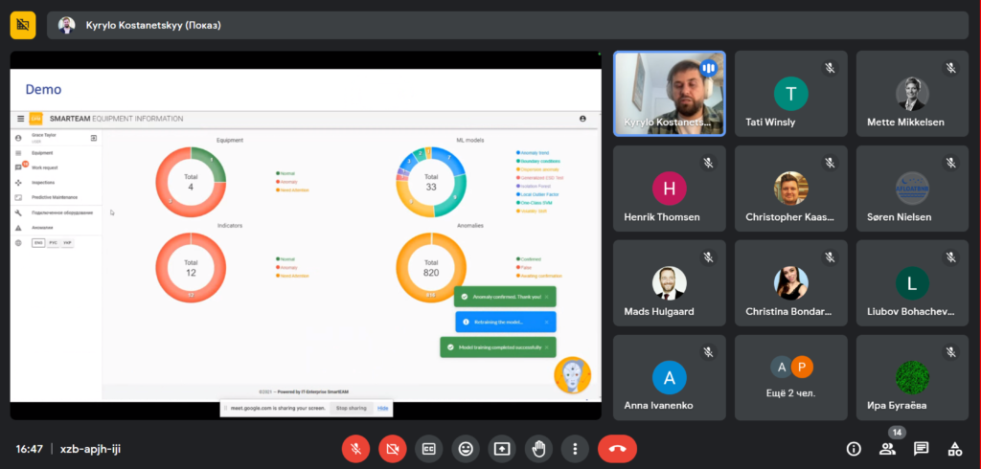The image size is (981, 469).
Task: Open the 'Ещё 2 чел.' participants tile
Action: pyautogui.click(x=791, y=378)
